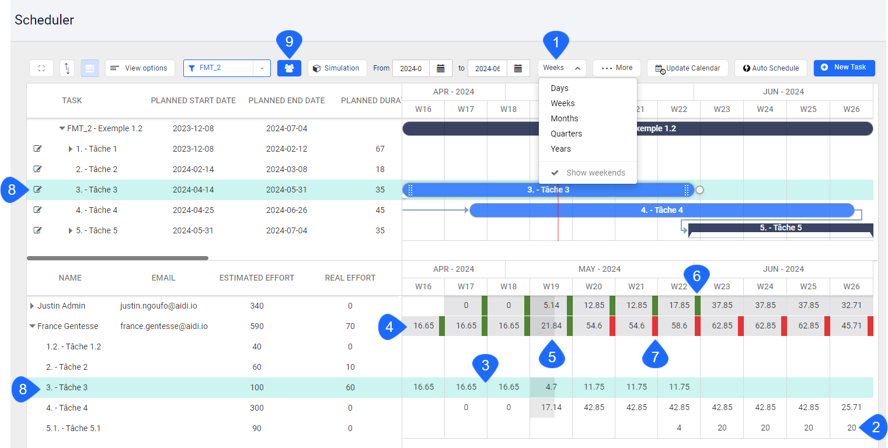
Task: Open the to date calendar picker icon
Action: (x=518, y=68)
